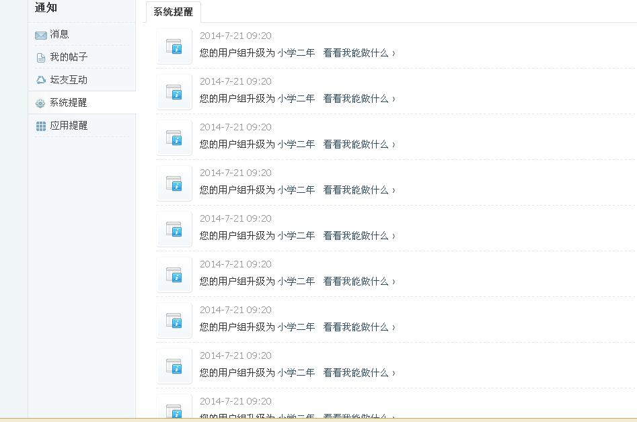Select the 系统提醒 tab above the list
Viewport: 637px width, 422px height.
click(x=174, y=12)
